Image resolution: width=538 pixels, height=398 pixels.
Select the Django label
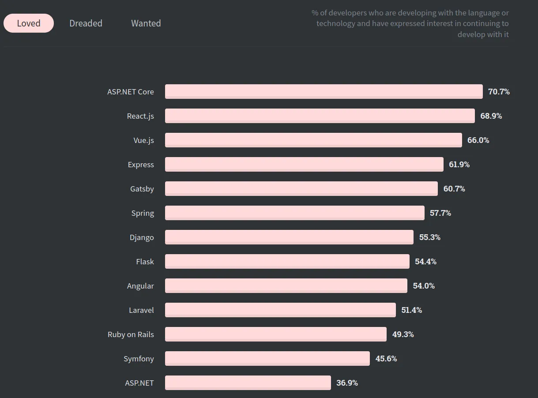click(142, 237)
